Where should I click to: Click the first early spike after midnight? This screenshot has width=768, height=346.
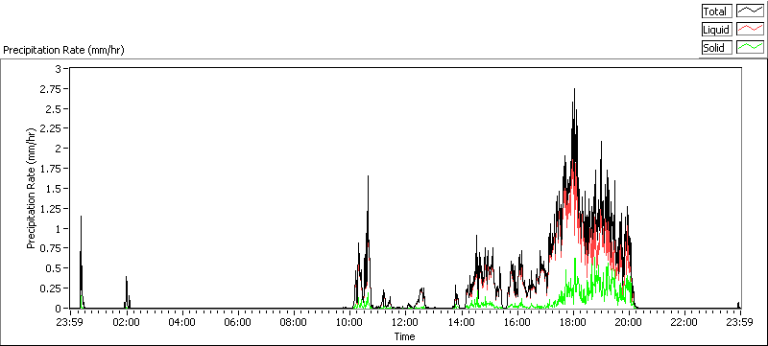click(x=81, y=217)
